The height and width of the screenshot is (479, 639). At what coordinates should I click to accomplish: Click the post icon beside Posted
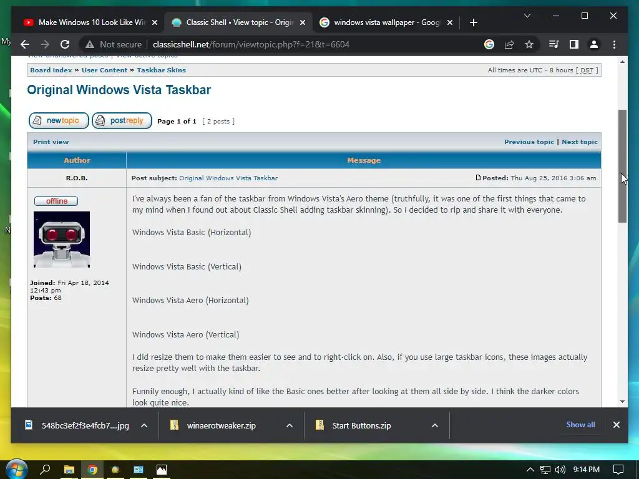click(x=478, y=178)
